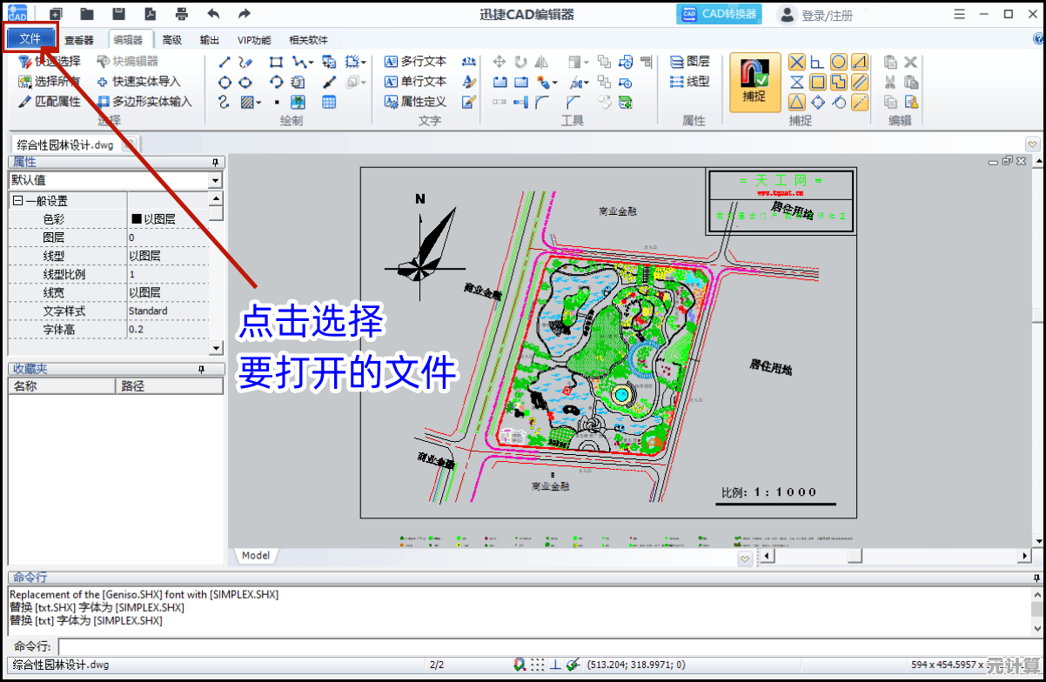Toggle the circle center snap option
The height and width of the screenshot is (682, 1046).
pyautogui.click(x=838, y=62)
